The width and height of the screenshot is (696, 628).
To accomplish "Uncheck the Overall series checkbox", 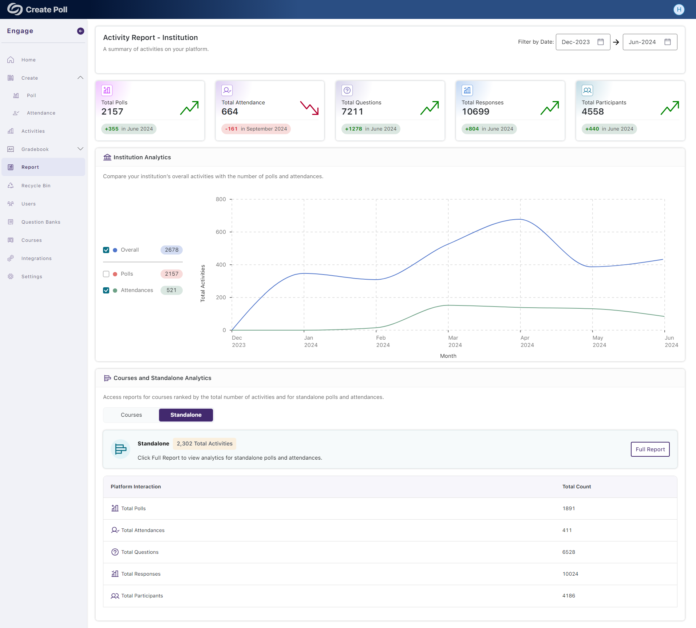I will 106,250.
